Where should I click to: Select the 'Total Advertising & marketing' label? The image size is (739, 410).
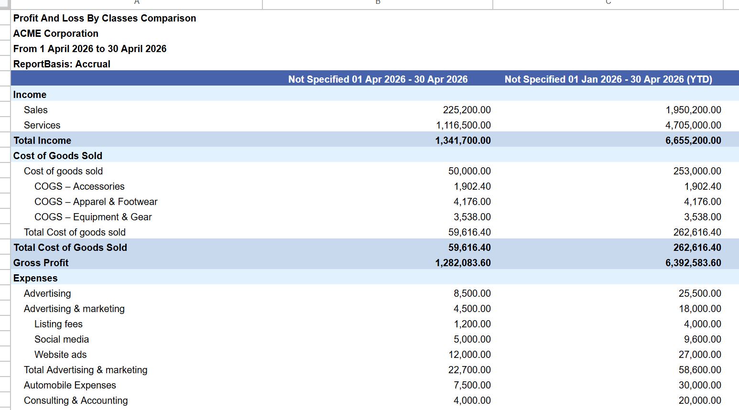point(86,370)
